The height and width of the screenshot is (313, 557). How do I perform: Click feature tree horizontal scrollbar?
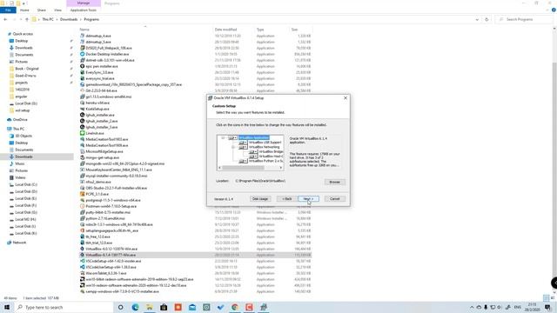coord(244,168)
